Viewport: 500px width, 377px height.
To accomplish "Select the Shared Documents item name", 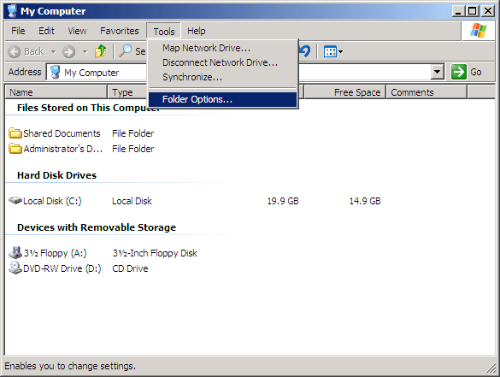I will click(62, 133).
